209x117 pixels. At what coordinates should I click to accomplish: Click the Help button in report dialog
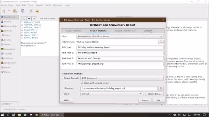pyautogui.click(x=67, y=100)
